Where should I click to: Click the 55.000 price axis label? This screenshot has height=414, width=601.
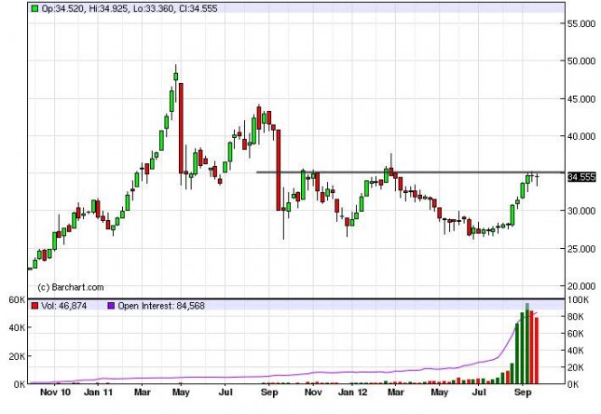(581, 24)
